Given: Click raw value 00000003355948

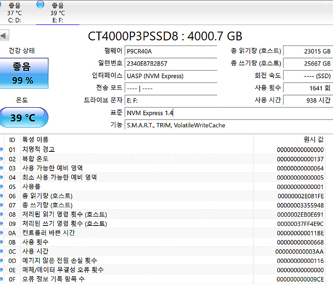Looking at the screenshot, I should 300,205.
